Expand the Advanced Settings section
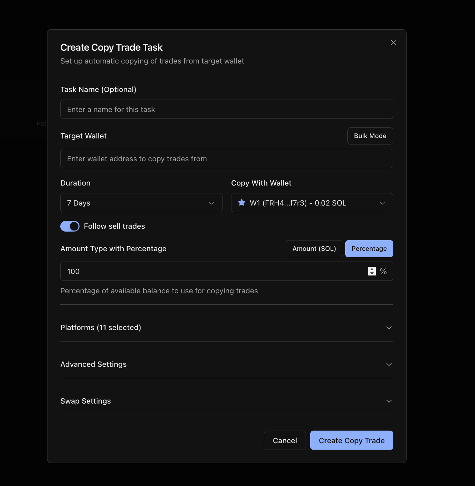 (x=227, y=364)
